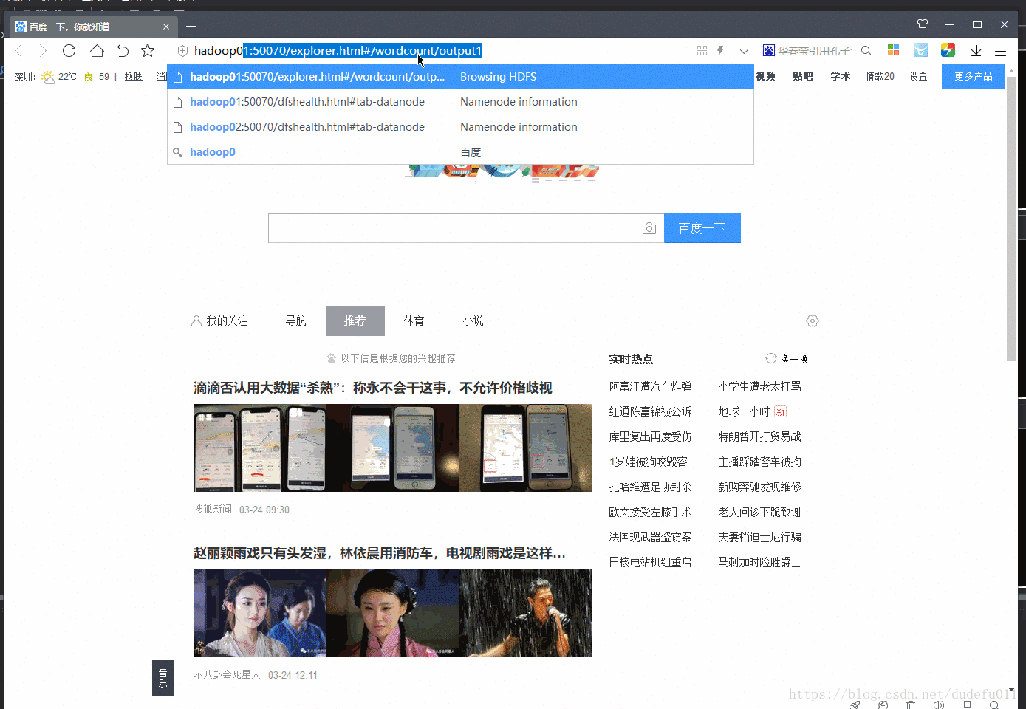Click the undo/restore closed tab arrow icon
Screen dimensions: 1026x709
point(123,50)
